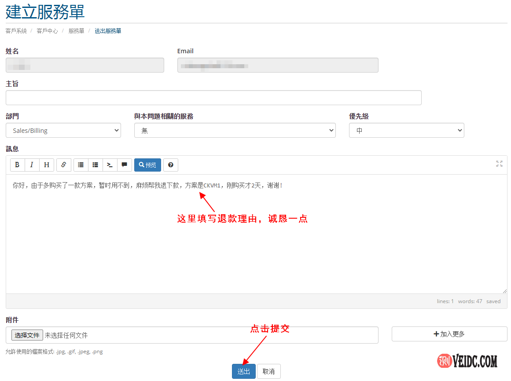Image resolution: width=511 pixels, height=381 pixels.
Task: Insert a heading with the H button
Action: pos(46,165)
